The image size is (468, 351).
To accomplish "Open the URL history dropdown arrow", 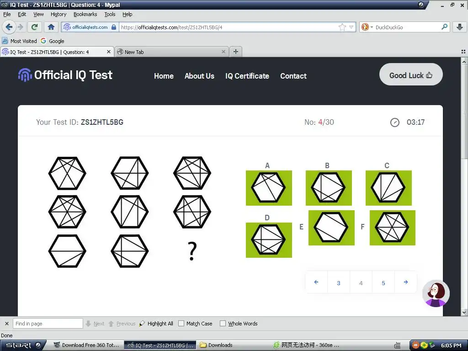I will [x=351, y=27].
